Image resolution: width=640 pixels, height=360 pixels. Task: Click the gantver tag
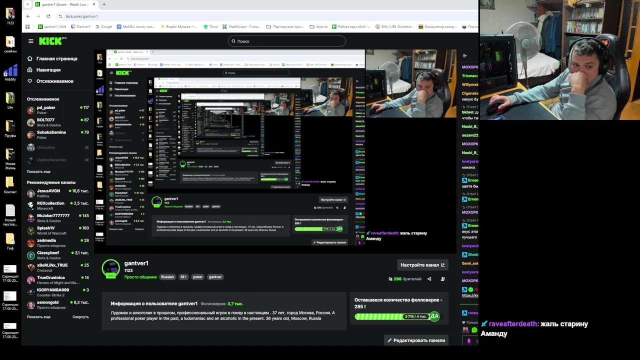(215, 277)
